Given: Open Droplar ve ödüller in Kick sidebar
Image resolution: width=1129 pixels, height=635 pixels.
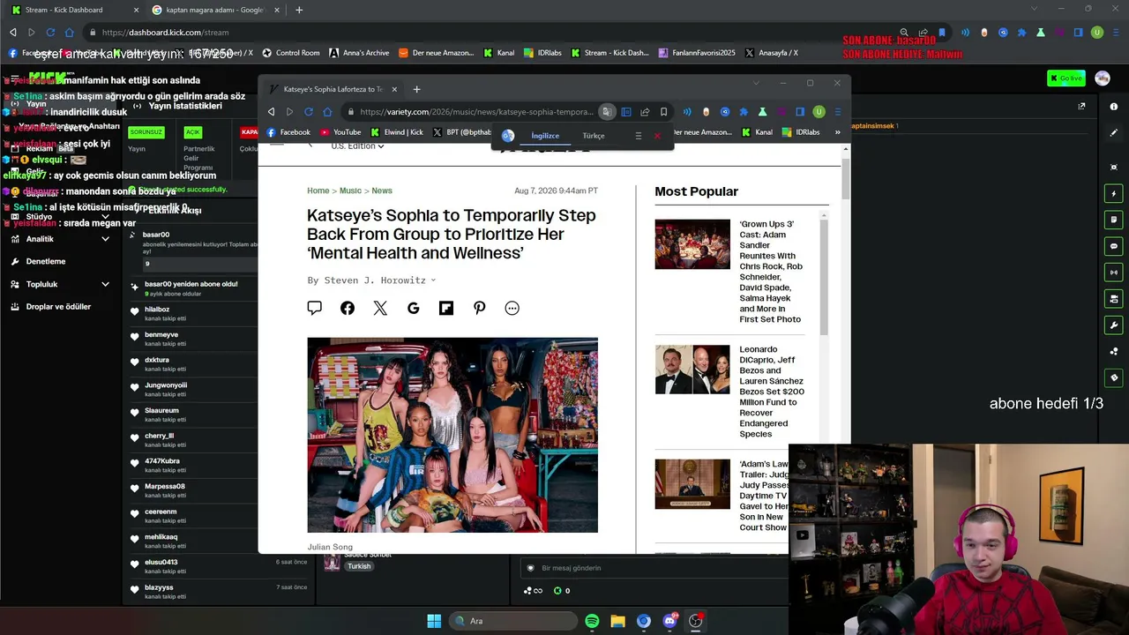Looking at the screenshot, I should [x=58, y=307].
